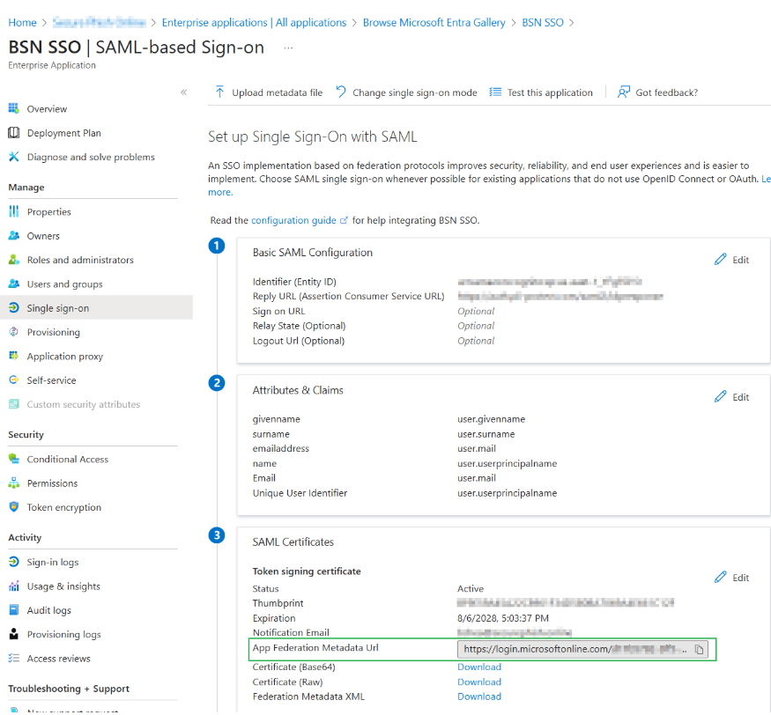Go to BSN SSO breadcrumb

click(543, 23)
